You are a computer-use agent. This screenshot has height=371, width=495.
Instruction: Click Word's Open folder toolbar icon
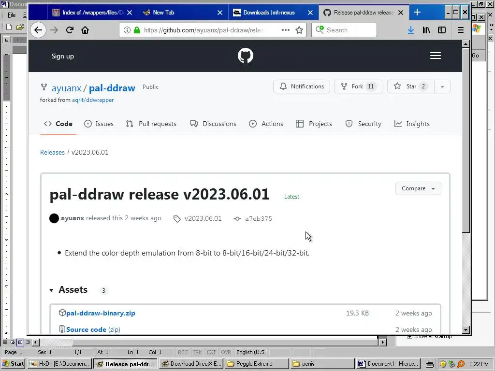20,27
